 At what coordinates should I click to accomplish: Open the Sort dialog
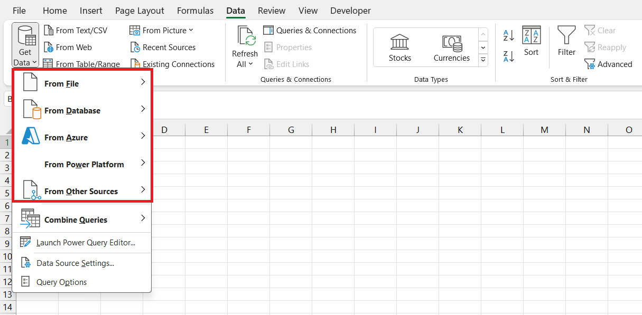(532, 41)
